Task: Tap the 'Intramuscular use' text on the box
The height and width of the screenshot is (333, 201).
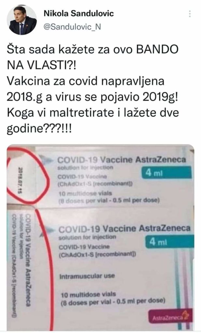Action: click(87, 276)
